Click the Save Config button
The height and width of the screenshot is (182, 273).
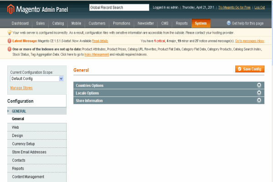[250, 69]
